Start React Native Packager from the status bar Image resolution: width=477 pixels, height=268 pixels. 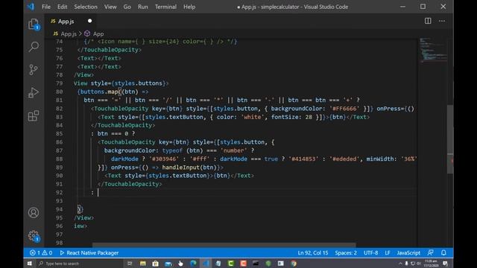click(89, 253)
